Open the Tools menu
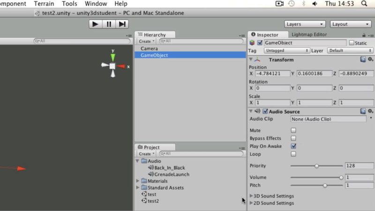 point(69,4)
